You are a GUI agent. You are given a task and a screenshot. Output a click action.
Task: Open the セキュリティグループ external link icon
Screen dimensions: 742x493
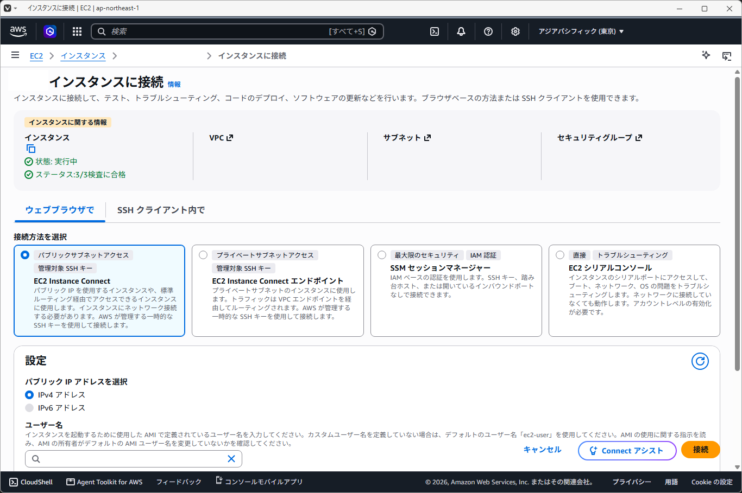639,138
